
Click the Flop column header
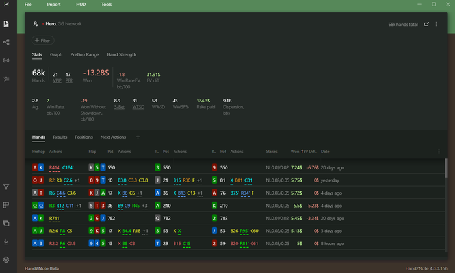[x=92, y=151]
